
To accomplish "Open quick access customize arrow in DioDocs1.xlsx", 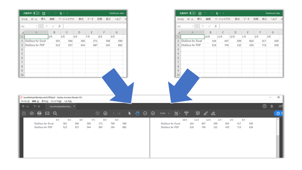I will (x=67, y=13).
